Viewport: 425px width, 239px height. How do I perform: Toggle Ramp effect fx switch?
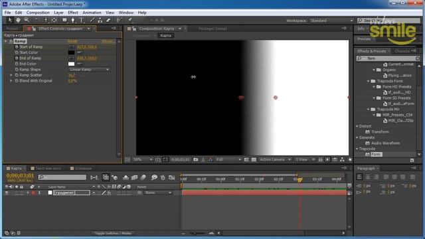pyautogui.click(x=11, y=41)
